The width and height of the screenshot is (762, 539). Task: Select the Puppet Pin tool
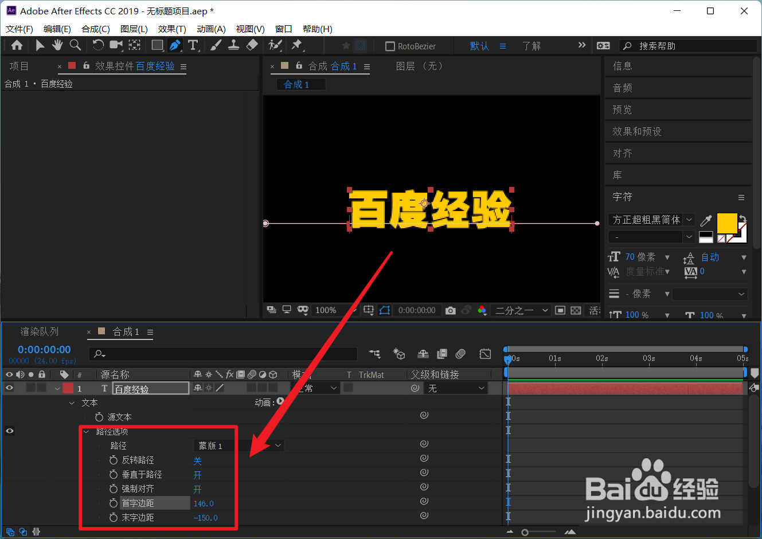click(297, 45)
